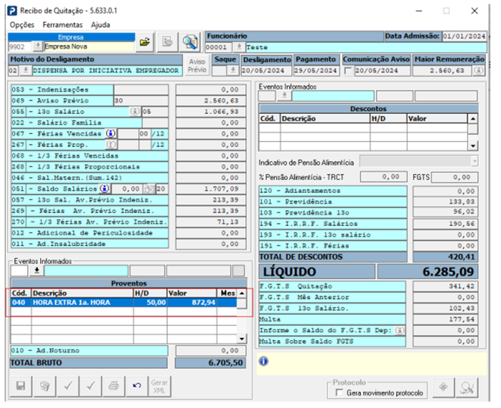Viewport: 501px width, 408px height.
Task: Click the Proventos table scroll-down arrow
Action: coord(242,338)
